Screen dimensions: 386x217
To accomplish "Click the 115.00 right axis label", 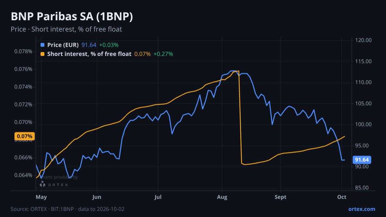I will [x=363, y=61].
